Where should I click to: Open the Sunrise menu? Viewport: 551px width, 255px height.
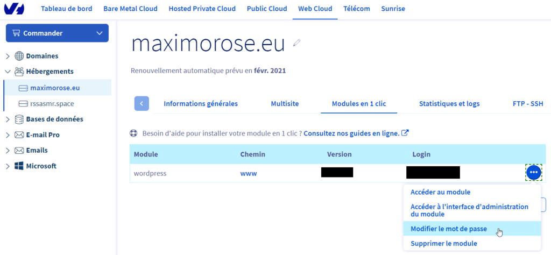pos(393,9)
